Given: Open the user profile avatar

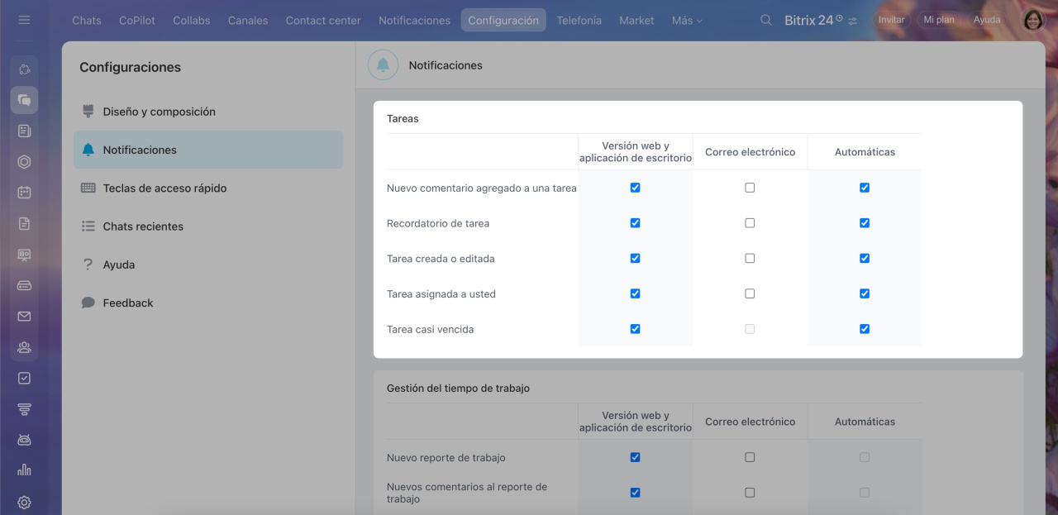Looking at the screenshot, I should (1034, 20).
